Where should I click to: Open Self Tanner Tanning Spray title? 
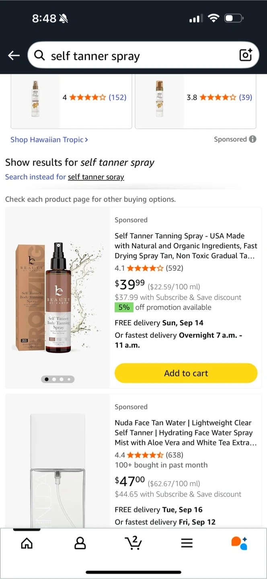[185, 246]
